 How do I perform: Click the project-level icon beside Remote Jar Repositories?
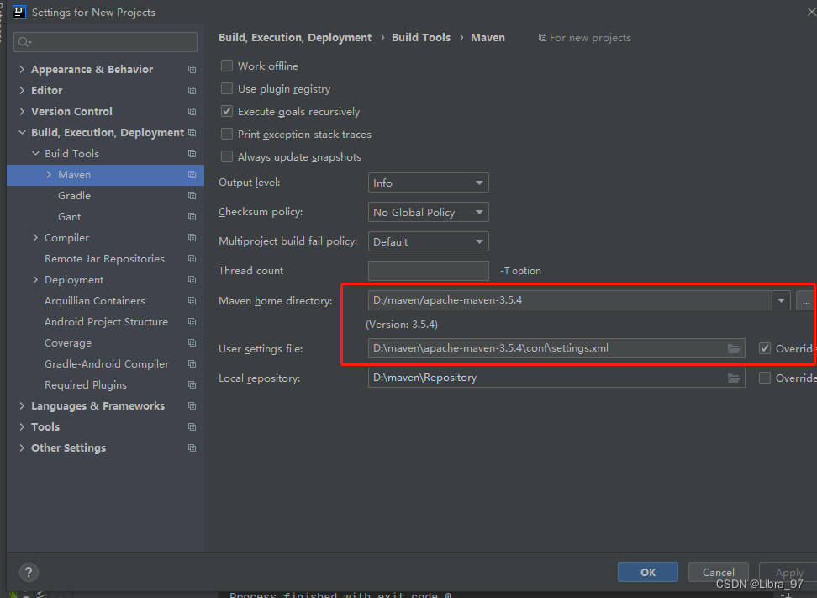click(x=192, y=258)
